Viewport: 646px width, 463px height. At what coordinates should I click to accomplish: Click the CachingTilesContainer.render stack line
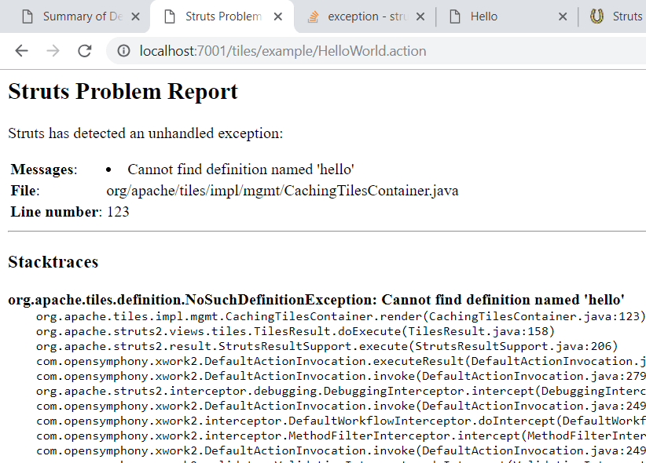340,316
